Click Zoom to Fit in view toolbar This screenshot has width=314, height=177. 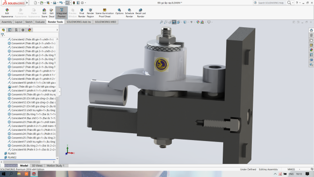click(162, 22)
